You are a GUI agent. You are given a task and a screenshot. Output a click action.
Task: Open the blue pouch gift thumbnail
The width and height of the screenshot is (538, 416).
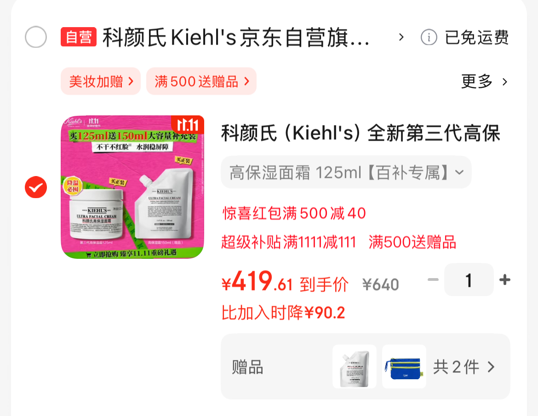[404, 367]
